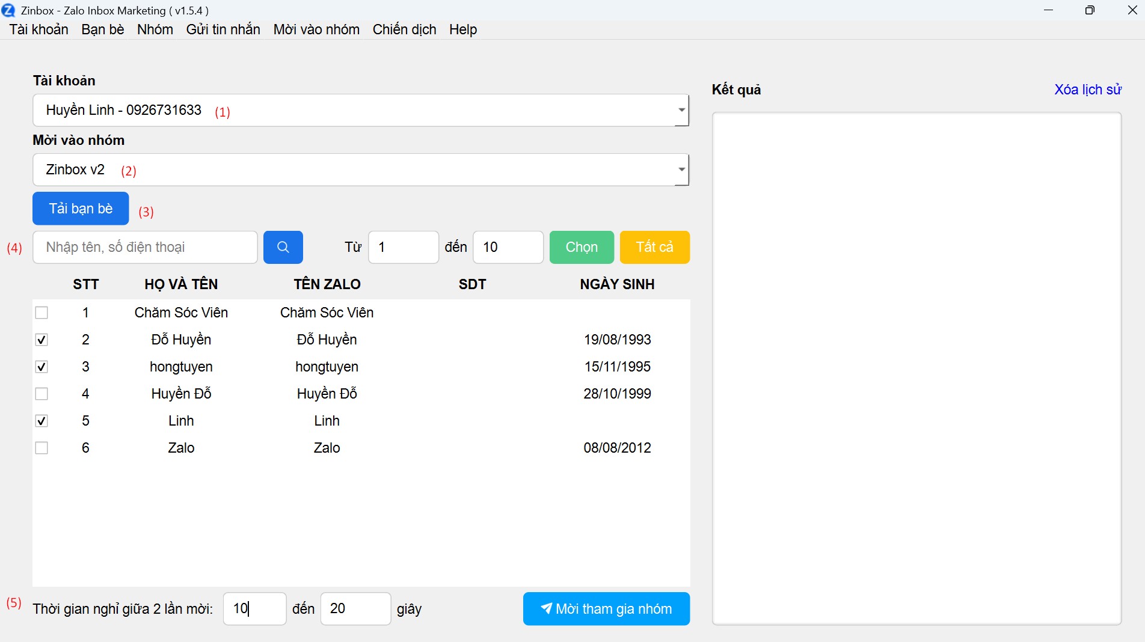
Task: Select the Huyền Đỗ row checkbox
Action: pyautogui.click(x=41, y=394)
